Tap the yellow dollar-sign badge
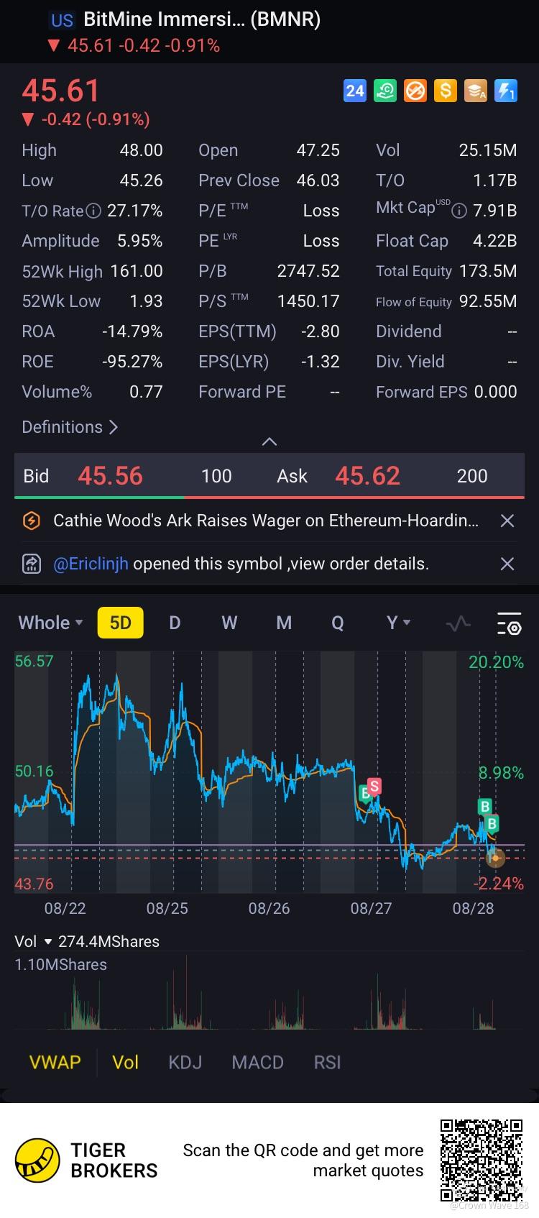 pyautogui.click(x=446, y=91)
